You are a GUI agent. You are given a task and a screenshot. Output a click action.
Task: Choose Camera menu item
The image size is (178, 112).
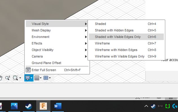pyautogui.click(x=56, y=56)
